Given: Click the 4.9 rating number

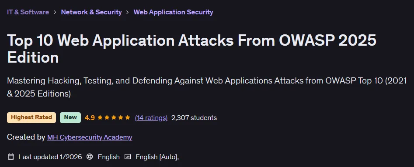Looking at the screenshot, I should [90, 117].
